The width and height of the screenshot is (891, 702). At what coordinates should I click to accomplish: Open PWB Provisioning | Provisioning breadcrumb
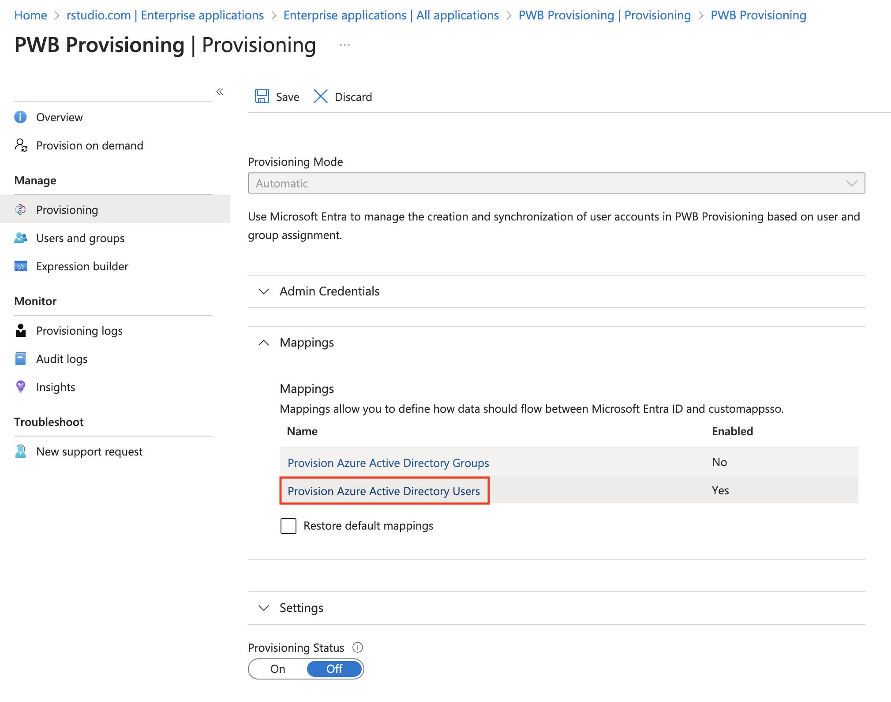click(604, 15)
